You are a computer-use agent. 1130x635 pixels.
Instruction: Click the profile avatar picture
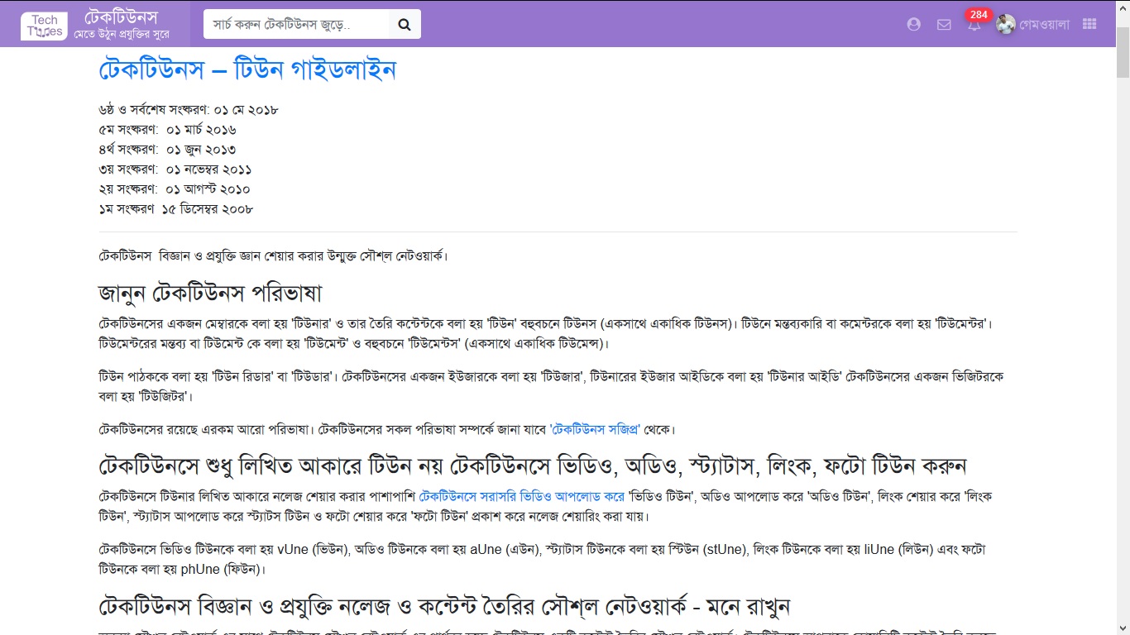(1006, 25)
